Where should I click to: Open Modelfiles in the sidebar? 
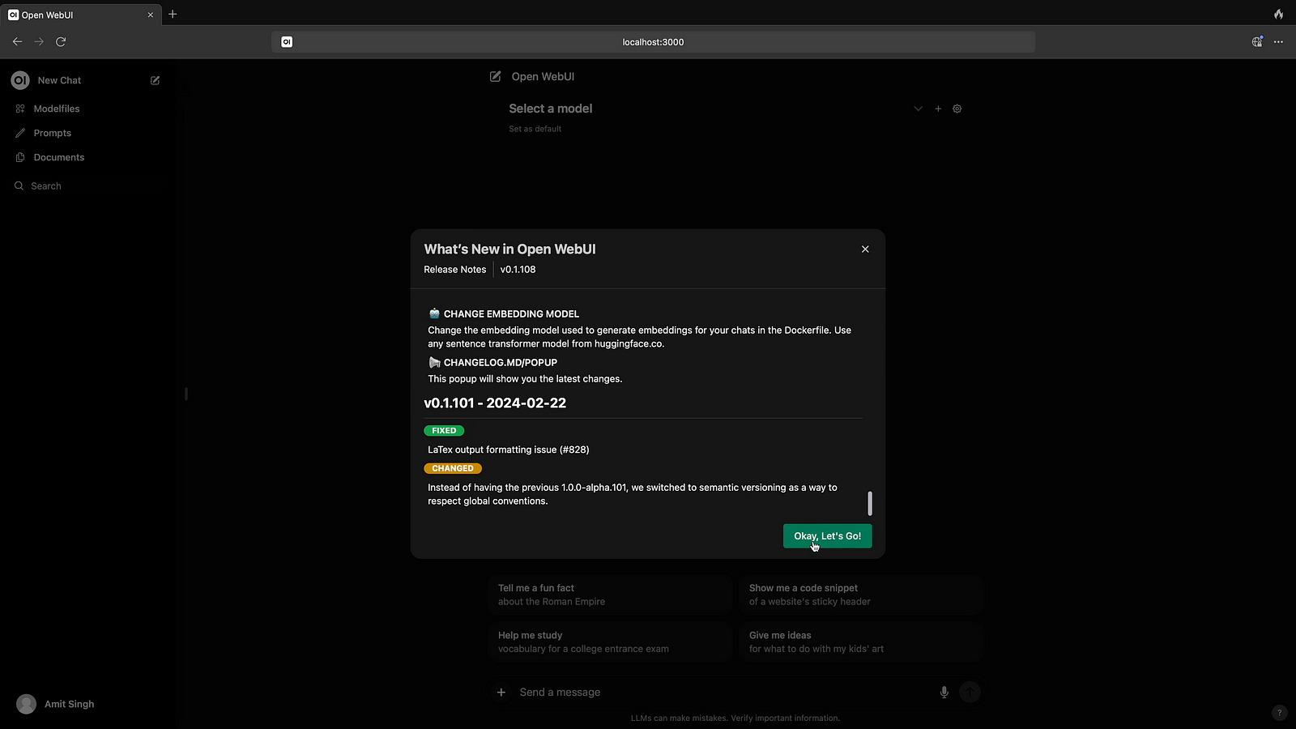point(57,109)
